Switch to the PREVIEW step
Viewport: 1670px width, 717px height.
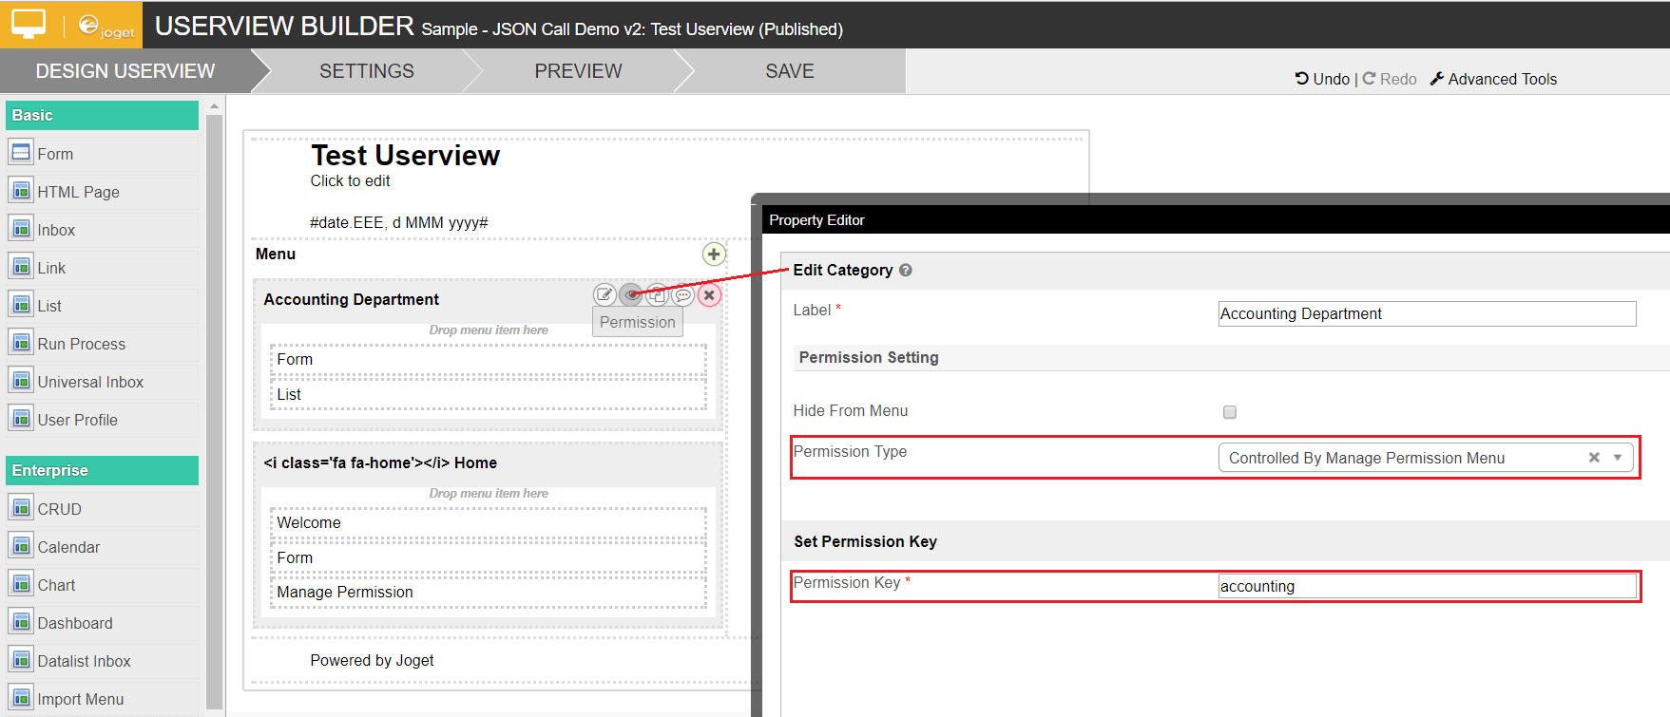[x=578, y=71]
